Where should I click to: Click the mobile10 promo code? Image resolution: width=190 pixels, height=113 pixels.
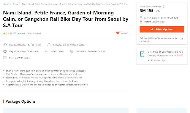pyautogui.click(x=178, y=55)
